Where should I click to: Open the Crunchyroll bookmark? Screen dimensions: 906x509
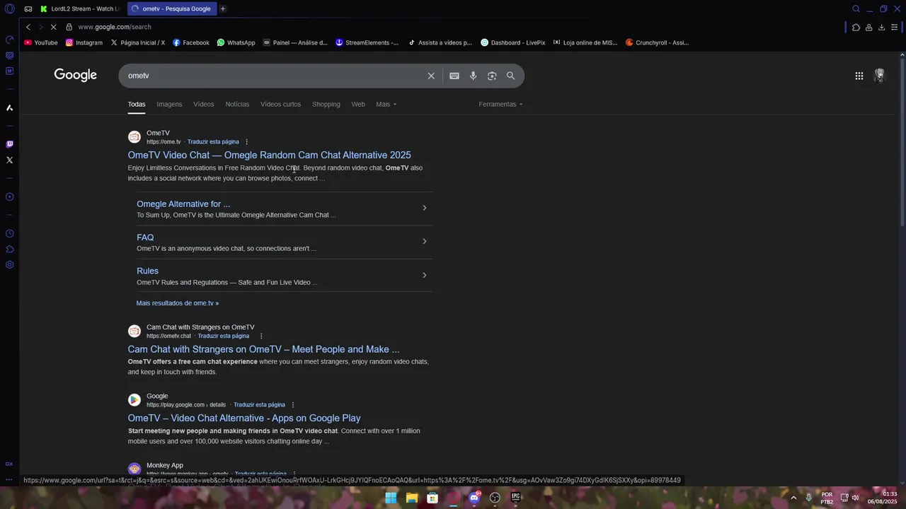click(657, 42)
